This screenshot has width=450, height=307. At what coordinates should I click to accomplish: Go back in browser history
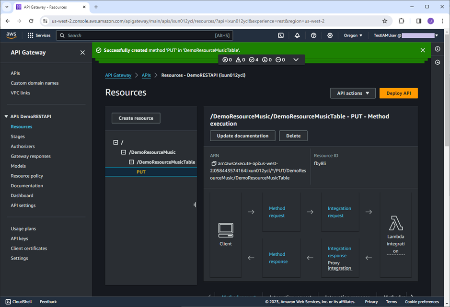pyautogui.click(x=8, y=21)
